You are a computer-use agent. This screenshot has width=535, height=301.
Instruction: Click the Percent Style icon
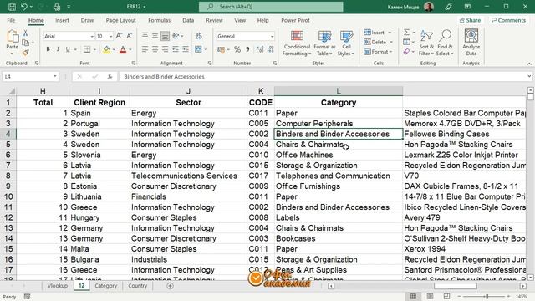(237, 50)
